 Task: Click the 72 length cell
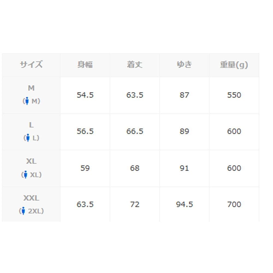135,204
